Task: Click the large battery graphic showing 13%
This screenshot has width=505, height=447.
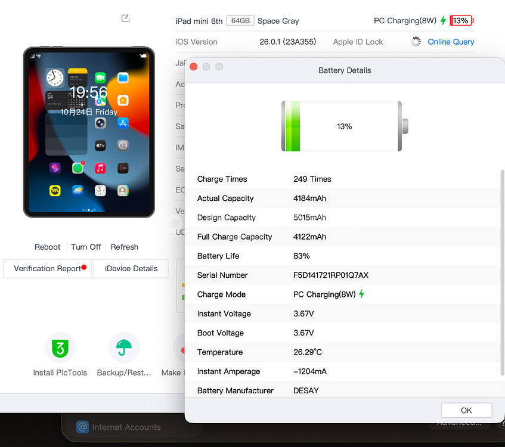Action: click(345, 126)
